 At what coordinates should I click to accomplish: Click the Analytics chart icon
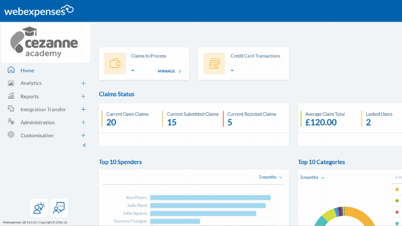(11, 83)
